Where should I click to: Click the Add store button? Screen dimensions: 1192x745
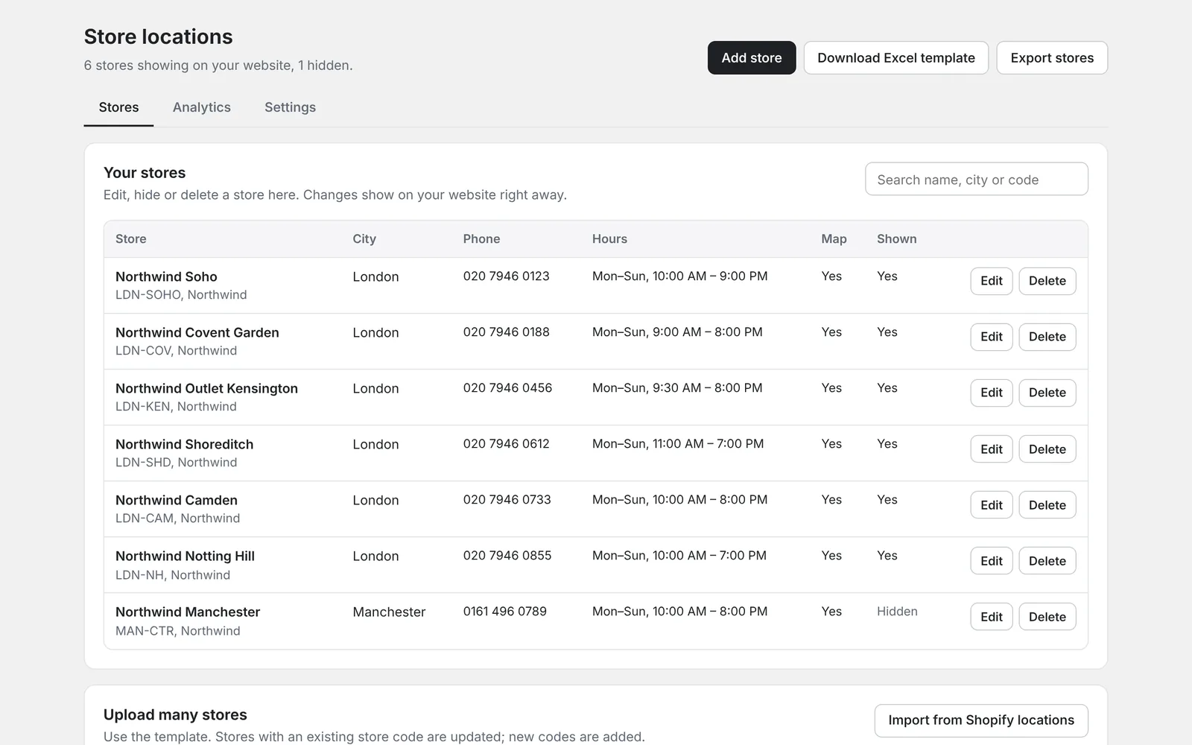click(752, 58)
